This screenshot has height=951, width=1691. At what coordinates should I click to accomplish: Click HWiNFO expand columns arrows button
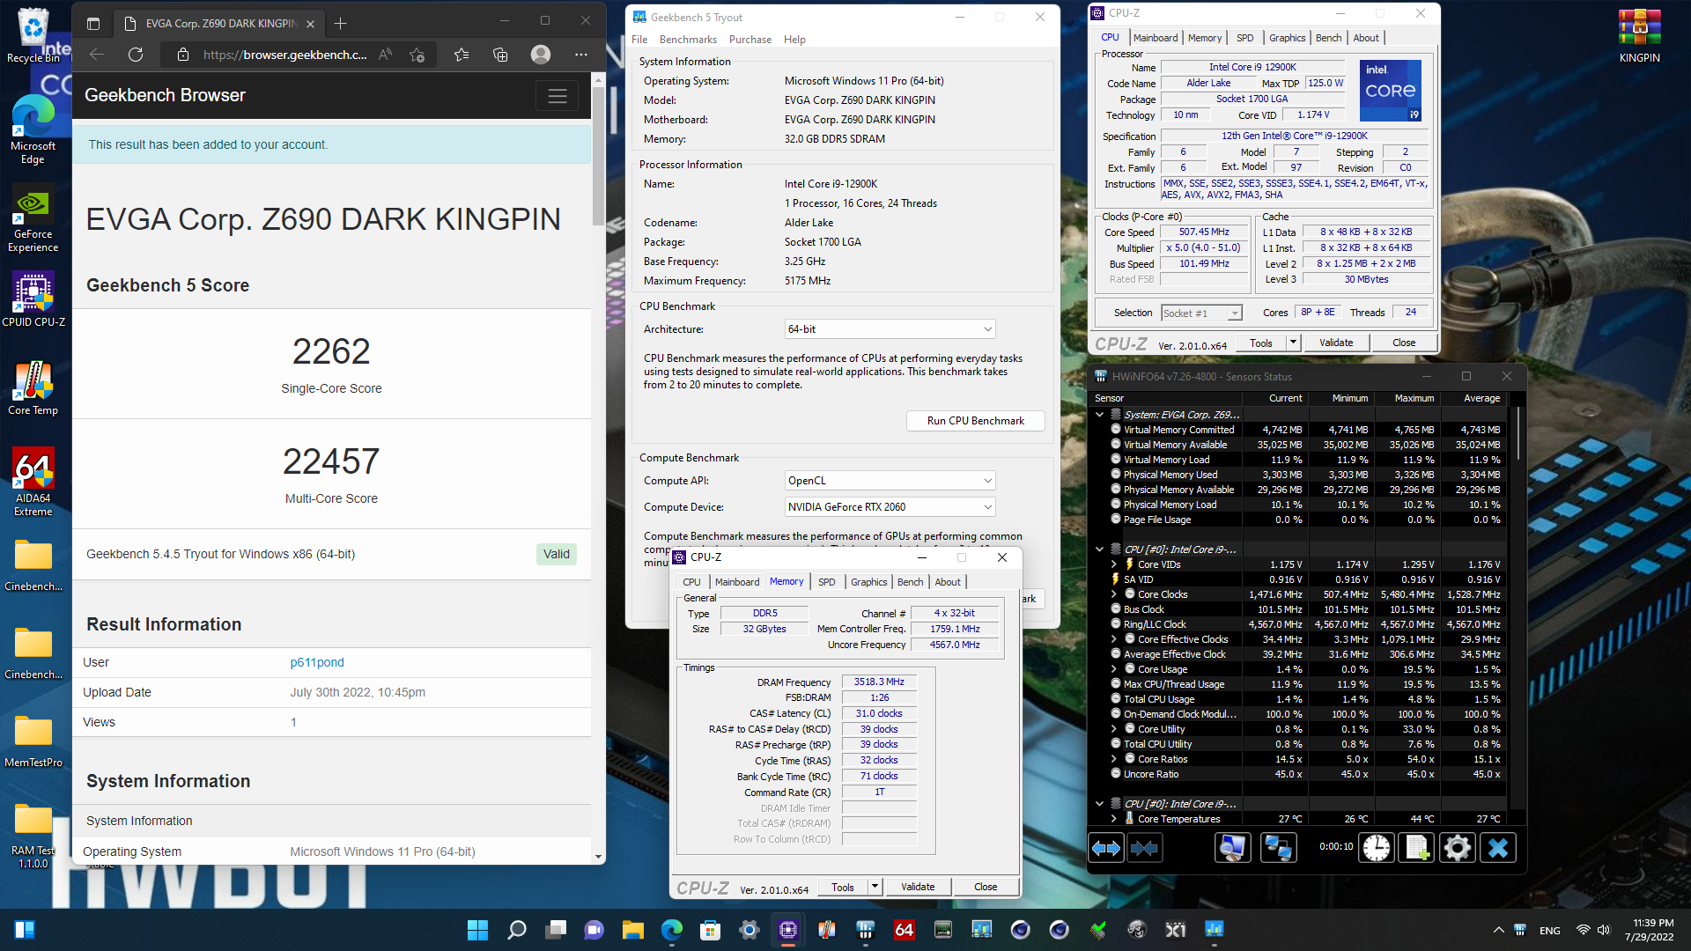(x=1106, y=848)
